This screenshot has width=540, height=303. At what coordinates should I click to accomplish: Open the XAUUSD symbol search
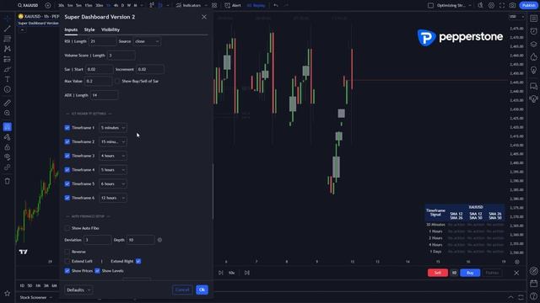28,5
